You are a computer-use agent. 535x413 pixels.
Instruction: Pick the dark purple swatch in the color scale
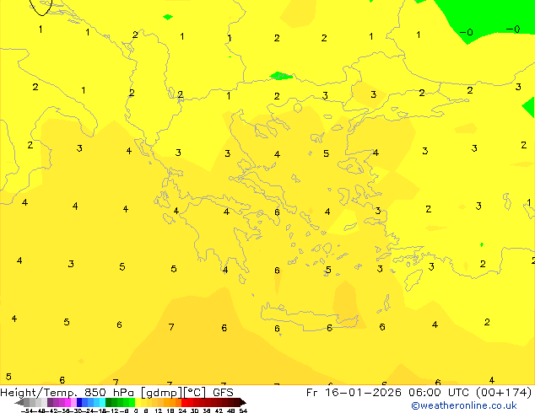[x=50, y=402]
